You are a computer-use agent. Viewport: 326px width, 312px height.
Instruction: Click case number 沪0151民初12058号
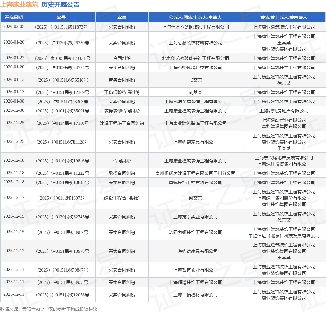(x=62, y=295)
